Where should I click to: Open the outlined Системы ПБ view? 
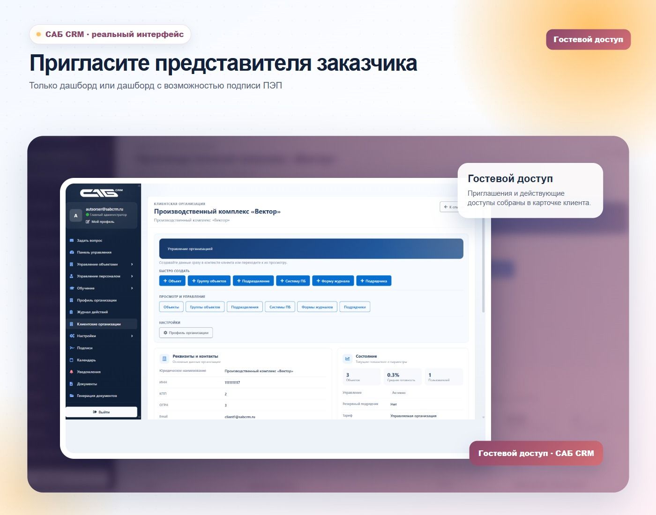tap(280, 307)
